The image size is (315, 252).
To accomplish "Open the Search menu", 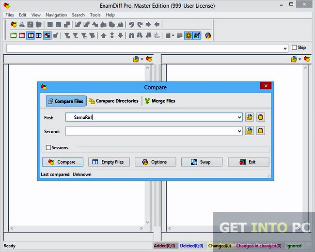I will coord(79,15).
